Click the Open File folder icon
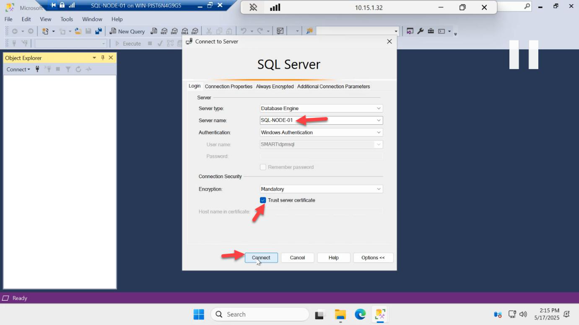 (78, 31)
